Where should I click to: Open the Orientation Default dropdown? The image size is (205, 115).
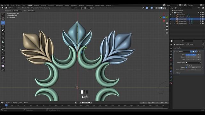[x=17, y=11]
